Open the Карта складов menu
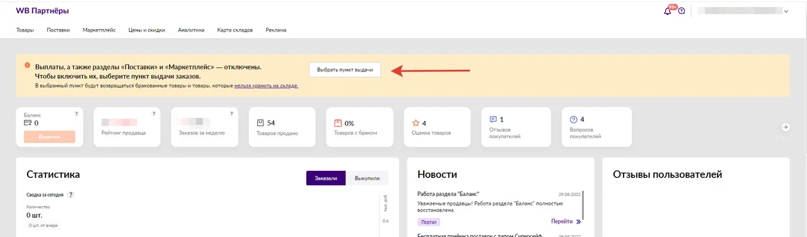Screen dimensions: 807x237 (x=235, y=30)
